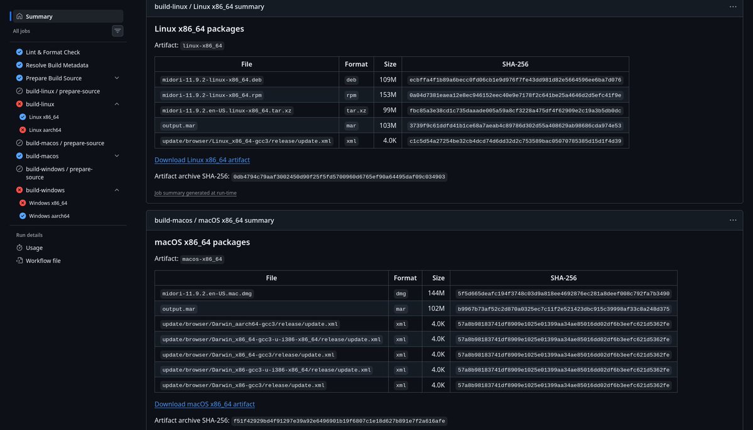753x430 pixels.
Task: Open the job filter button next to All jobs
Action: [117, 31]
